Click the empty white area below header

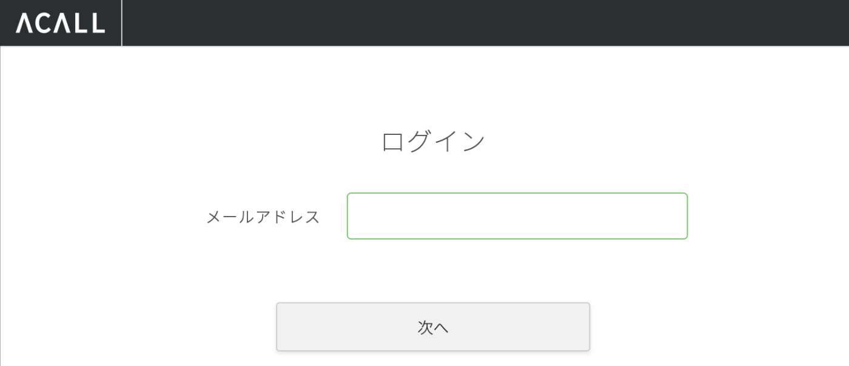click(424, 85)
